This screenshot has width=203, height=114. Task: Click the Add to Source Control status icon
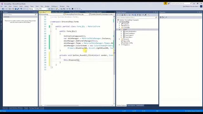click(186, 111)
